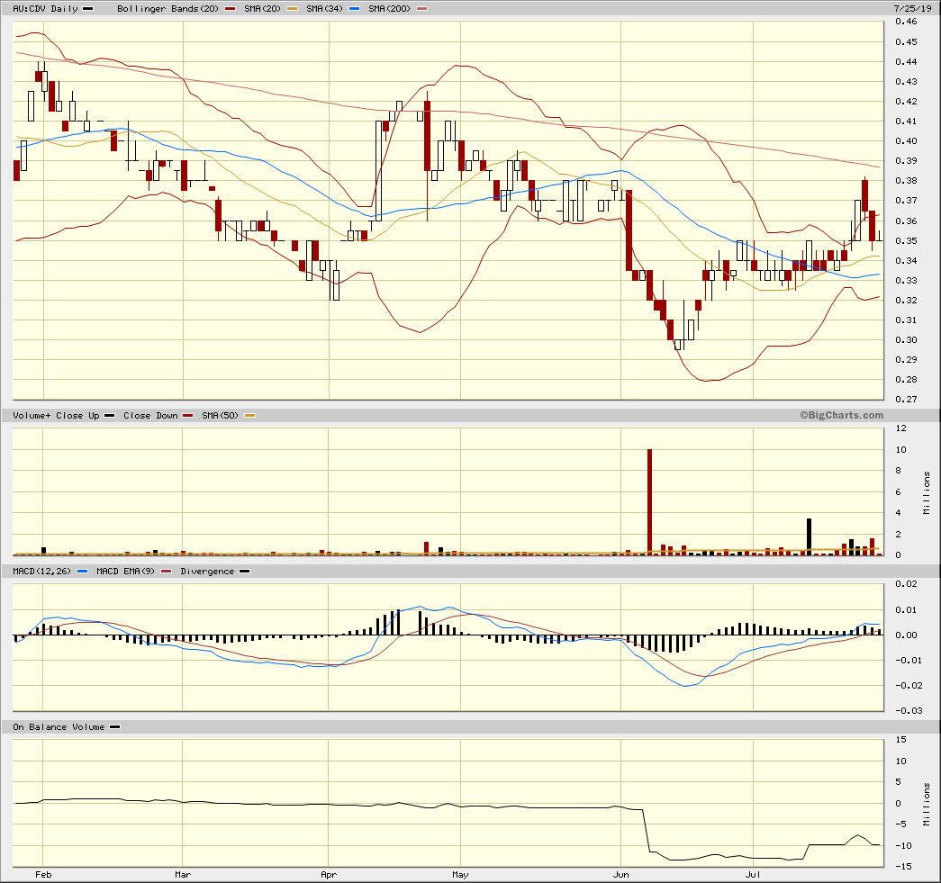Viewport: 941px width, 883px height.
Task: Click the Volume+ Close Up legend label
Action: coord(56,415)
